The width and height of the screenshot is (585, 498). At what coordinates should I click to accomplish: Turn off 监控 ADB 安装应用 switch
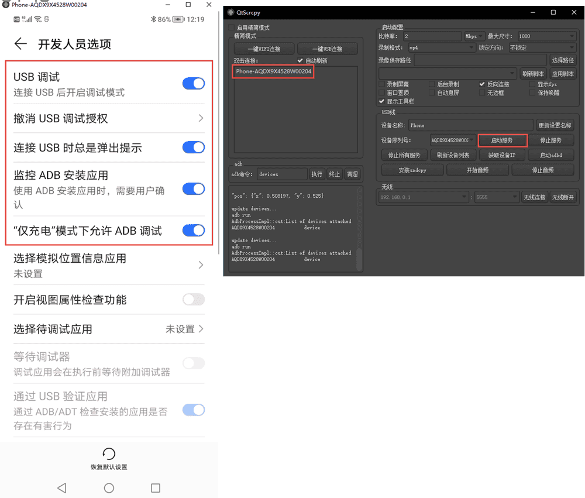pyautogui.click(x=194, y=189)
